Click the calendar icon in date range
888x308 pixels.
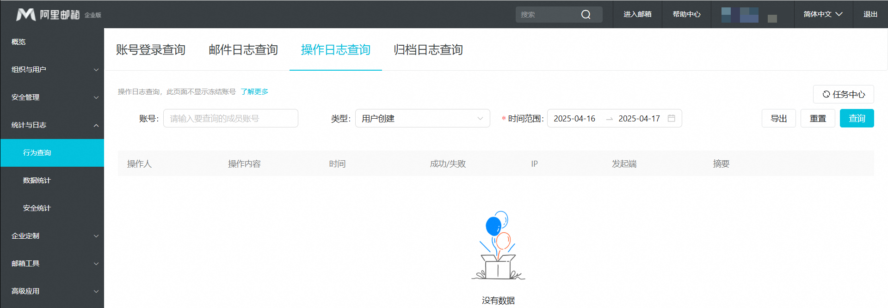point(672,118)
